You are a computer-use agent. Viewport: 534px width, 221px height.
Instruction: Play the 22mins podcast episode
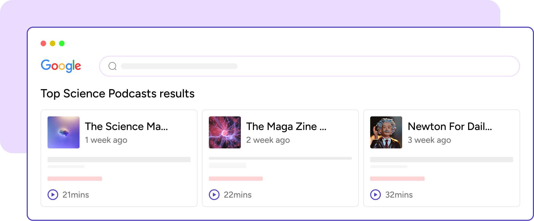pyautogui.click(x=214, y=195)
